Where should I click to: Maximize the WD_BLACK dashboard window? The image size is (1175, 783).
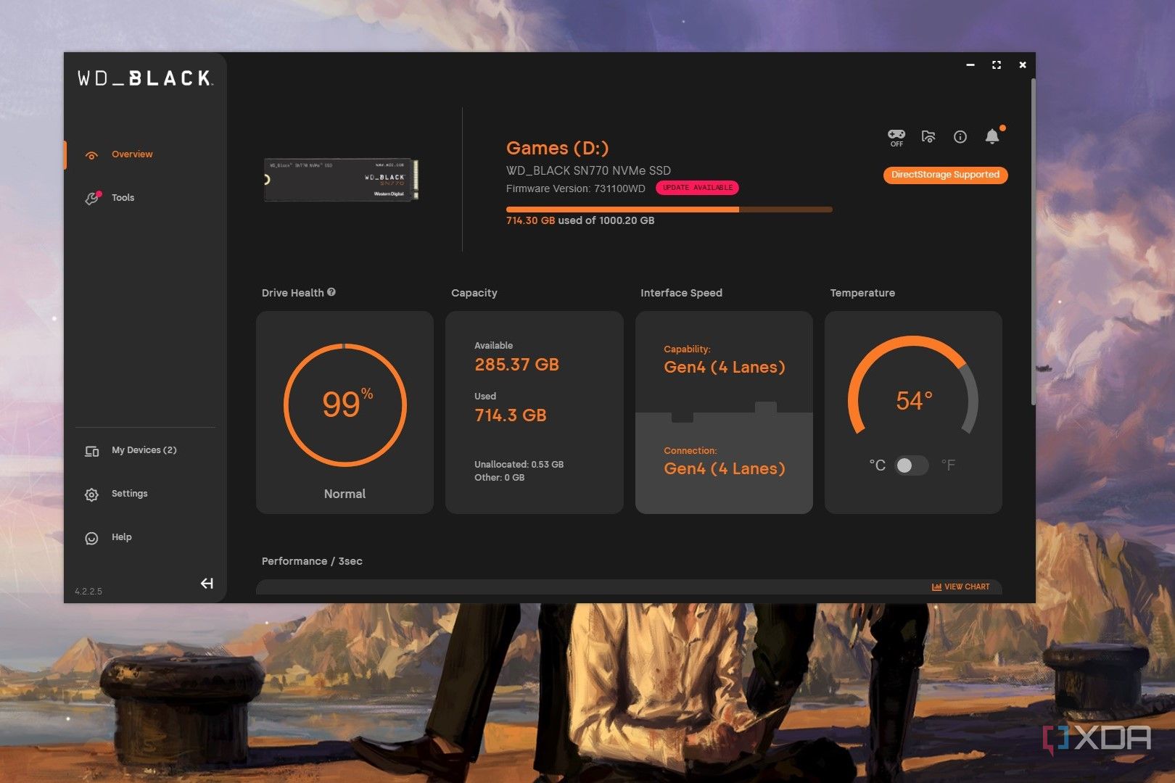tap(997, 65)
